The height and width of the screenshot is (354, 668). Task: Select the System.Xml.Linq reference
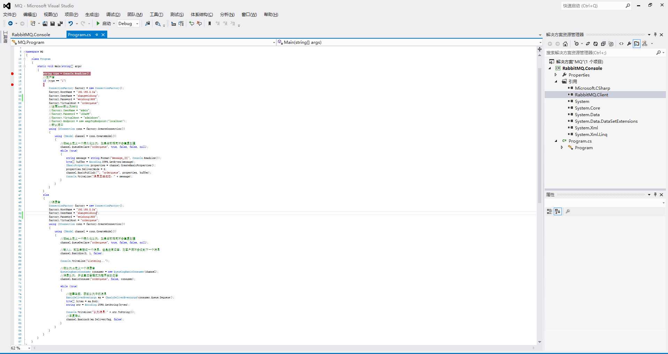click(591, 135)
